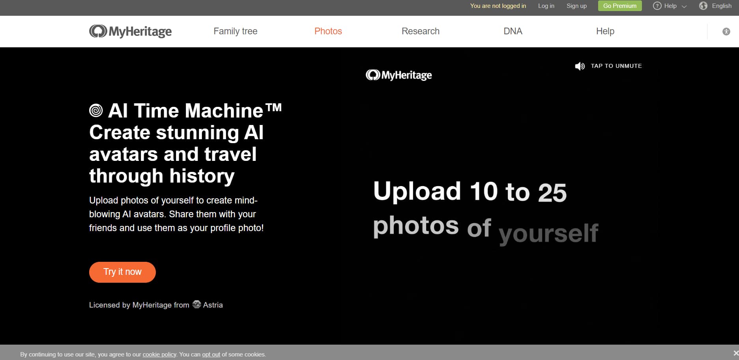Screen dimensions: 739x360
Task: Click the MyHeritage watermark logo on the video
Action: pyautogui.click(x=398, y=75)
